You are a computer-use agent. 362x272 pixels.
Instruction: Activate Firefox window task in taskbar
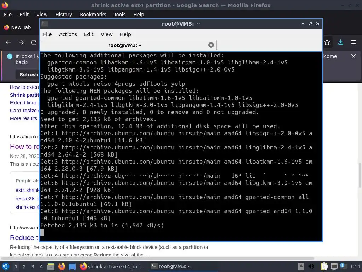tap(112, 266)
